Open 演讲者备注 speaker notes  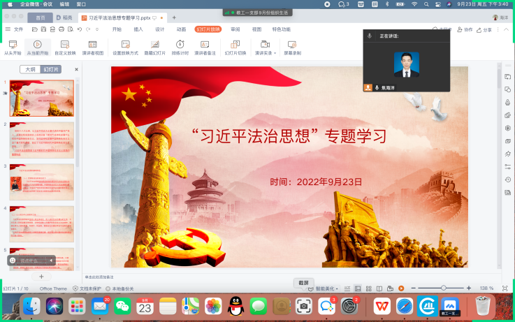pyautogui.click(x=205, y=47)
